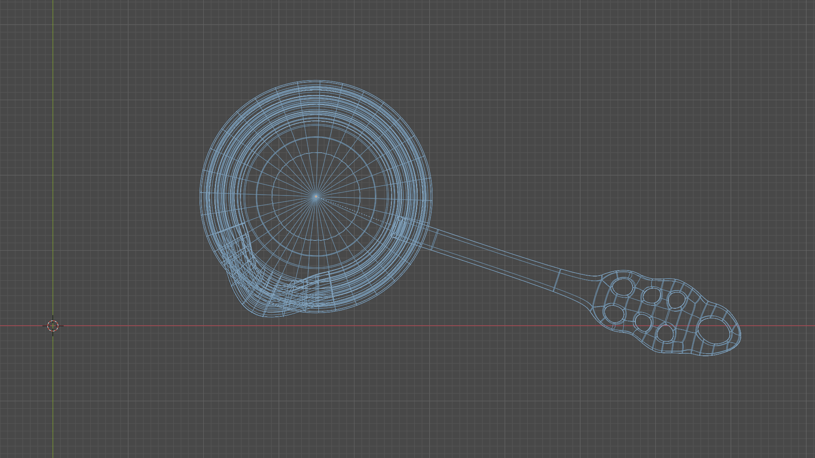Viewport: 815px width, 458px height.
Task: Click the upper-right hole in the handle grip
Action: tap(676, 300)
